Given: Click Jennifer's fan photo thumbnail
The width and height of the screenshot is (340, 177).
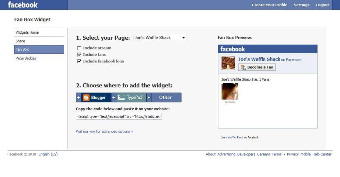Looking at the screenshot, I should click(229, 91).
